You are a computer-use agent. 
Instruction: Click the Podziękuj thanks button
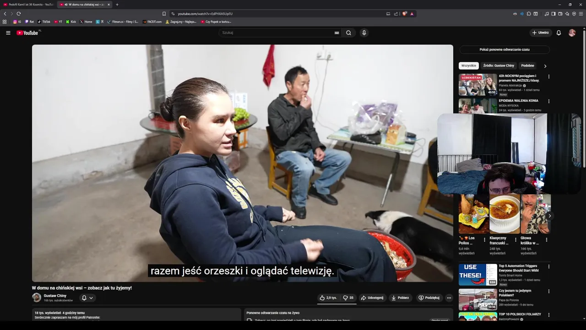click(x=429, y=297)
